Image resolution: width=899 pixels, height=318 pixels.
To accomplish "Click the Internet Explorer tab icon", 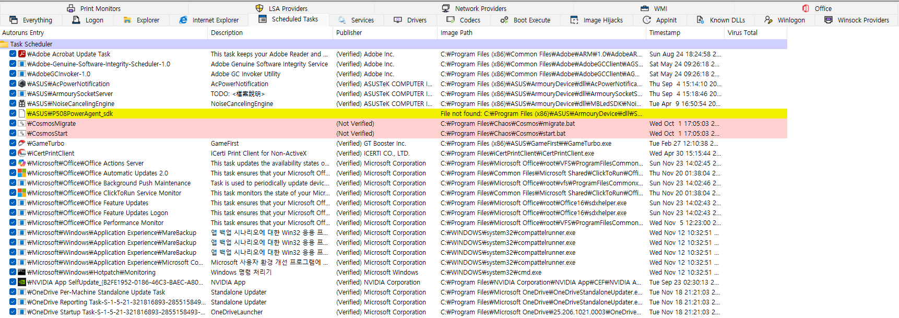I will [183, 20].
